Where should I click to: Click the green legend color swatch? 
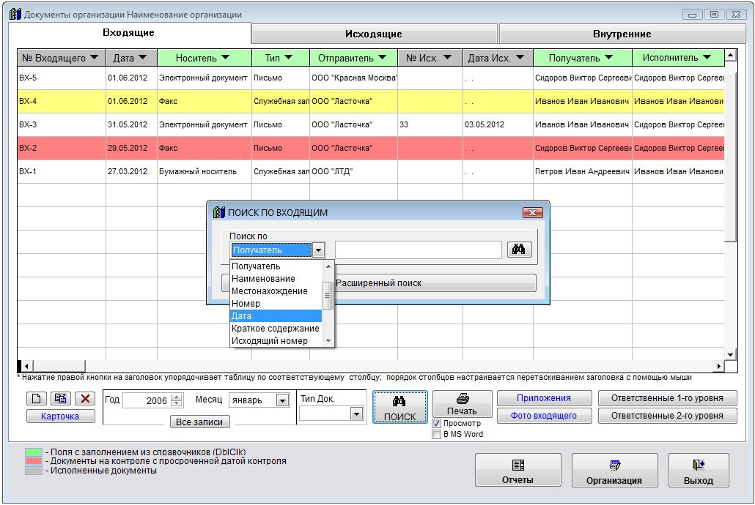[x=34, y=453]
